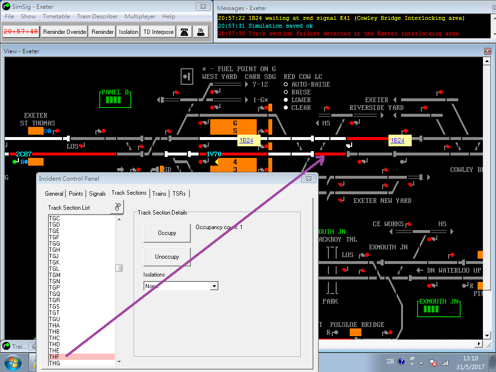
Task: Click the printer/messages icon in the toolbar
Action: click(201, 32)
